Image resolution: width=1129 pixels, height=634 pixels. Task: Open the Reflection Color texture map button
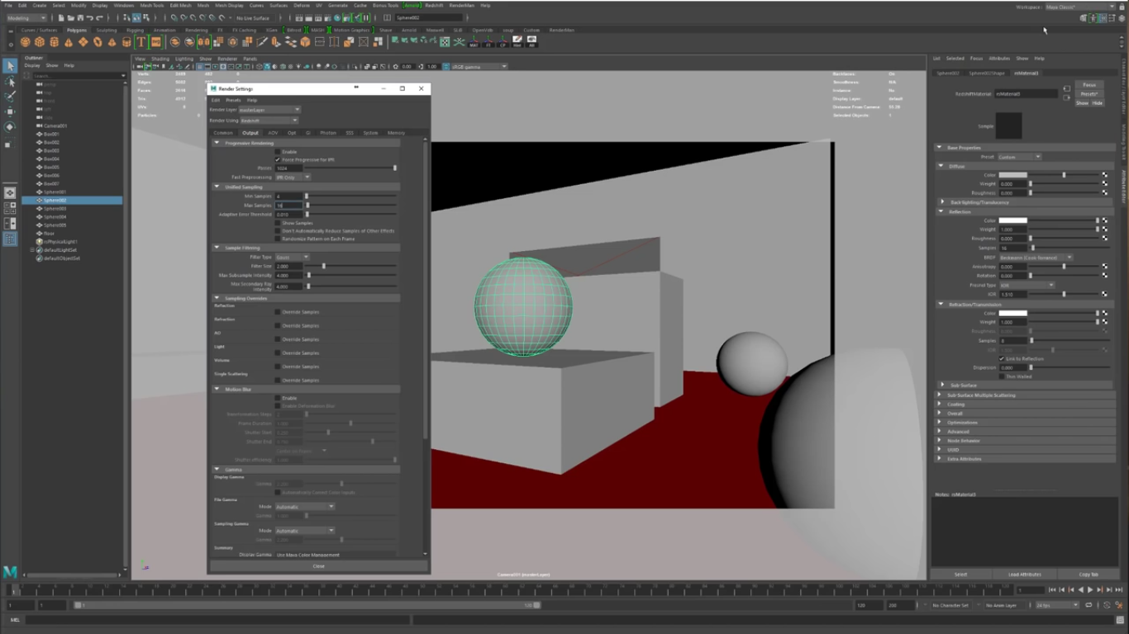tap(1104, 220)
